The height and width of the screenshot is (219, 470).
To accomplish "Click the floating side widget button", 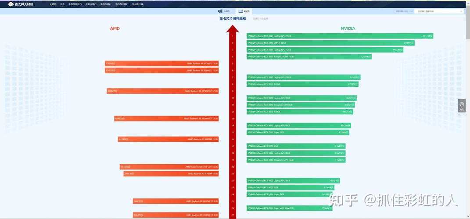I will pos(462,106).
